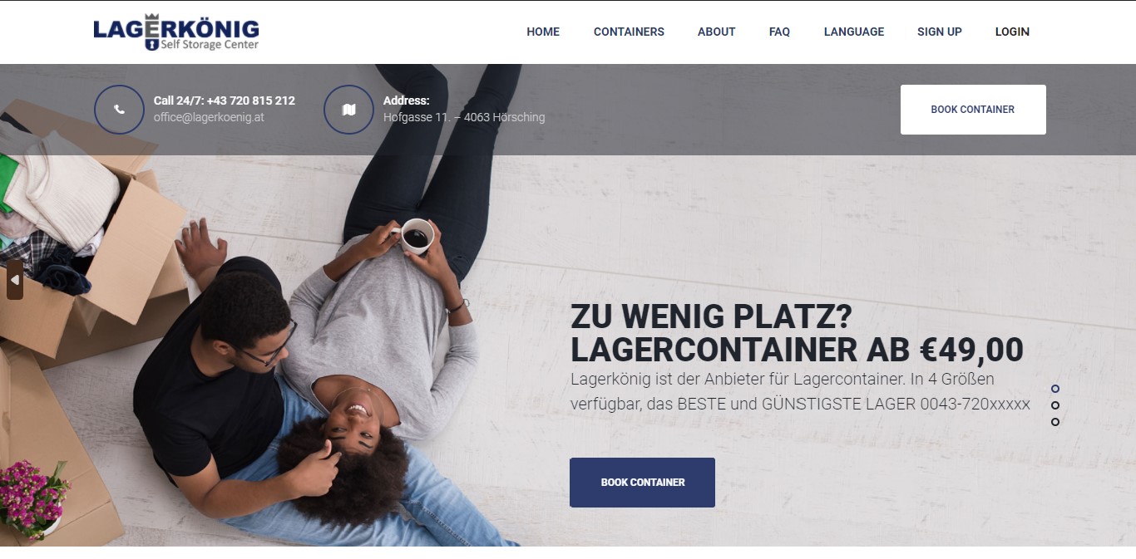Click the white Book Container button
The width and height of the screenshot is (1136, 559).
[973, 110]
